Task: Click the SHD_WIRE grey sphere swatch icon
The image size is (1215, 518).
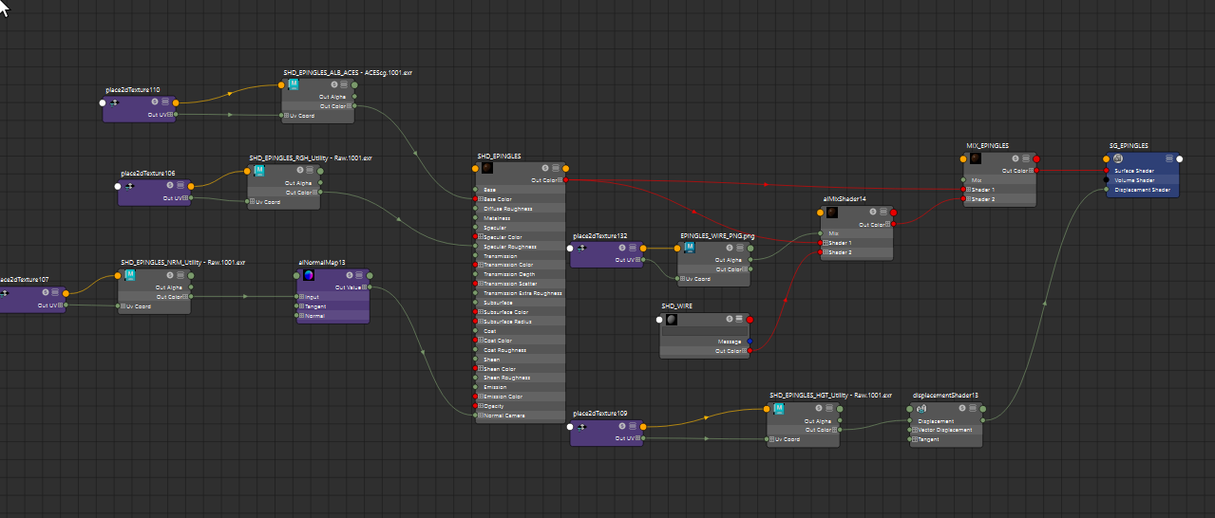Action: [672, 320]
